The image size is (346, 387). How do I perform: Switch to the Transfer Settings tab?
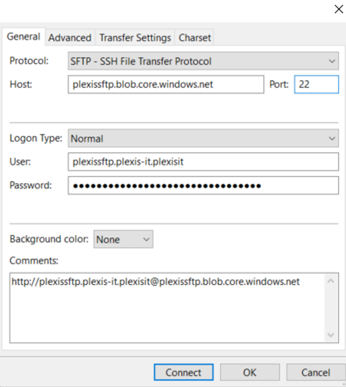click(135, 38)
